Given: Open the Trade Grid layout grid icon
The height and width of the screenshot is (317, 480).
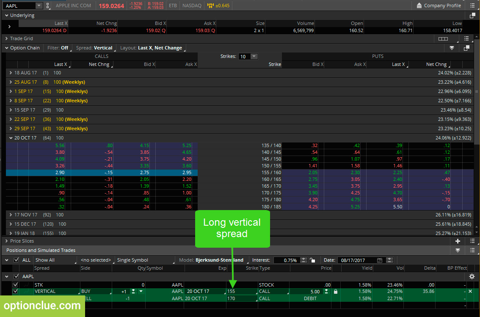Looking at the screenshot, I should point(443,39).
